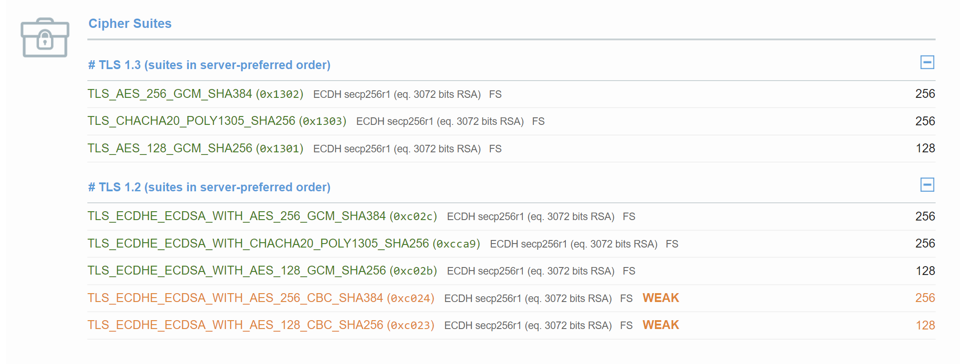Click the orange 128 key strength value
The height and width of the screenshot is (364, 960).
click(925, 325)
